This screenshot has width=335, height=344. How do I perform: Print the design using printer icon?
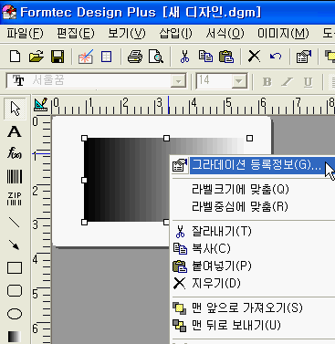(135, 57)
